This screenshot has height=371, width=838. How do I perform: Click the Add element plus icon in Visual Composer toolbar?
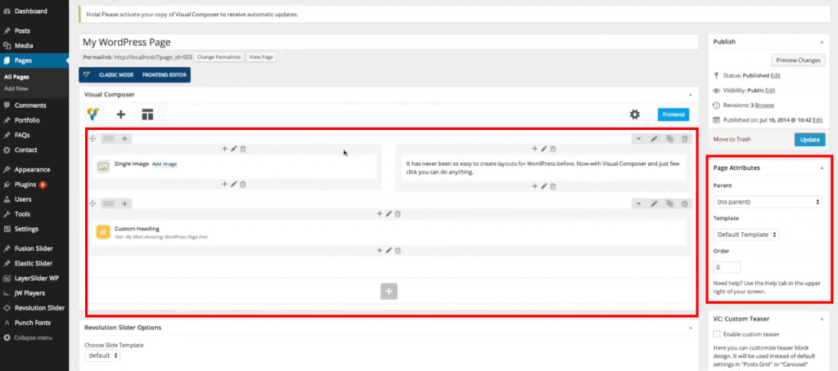point(120,114)
